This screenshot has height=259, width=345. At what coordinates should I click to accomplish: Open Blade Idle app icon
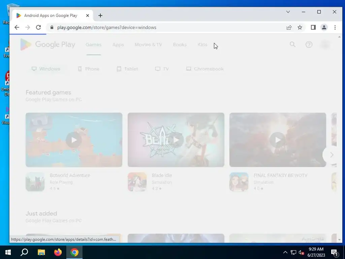click(x=137, y=182)
